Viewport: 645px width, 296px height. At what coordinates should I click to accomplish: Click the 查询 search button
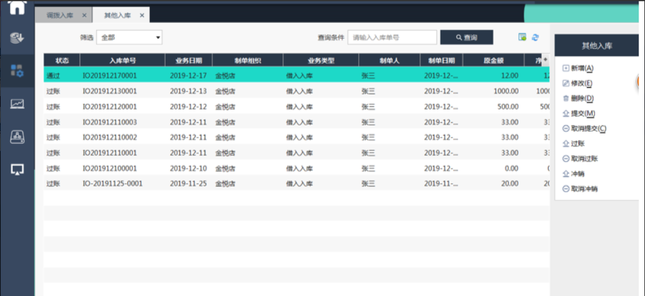pos(466,38)
